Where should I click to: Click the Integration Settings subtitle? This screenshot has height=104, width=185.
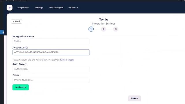[x=103, y=24]
